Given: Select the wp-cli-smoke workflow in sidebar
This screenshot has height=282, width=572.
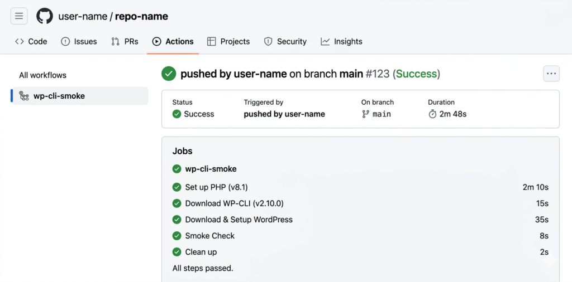Looking at the screenshot, I should tap(80, 96).
